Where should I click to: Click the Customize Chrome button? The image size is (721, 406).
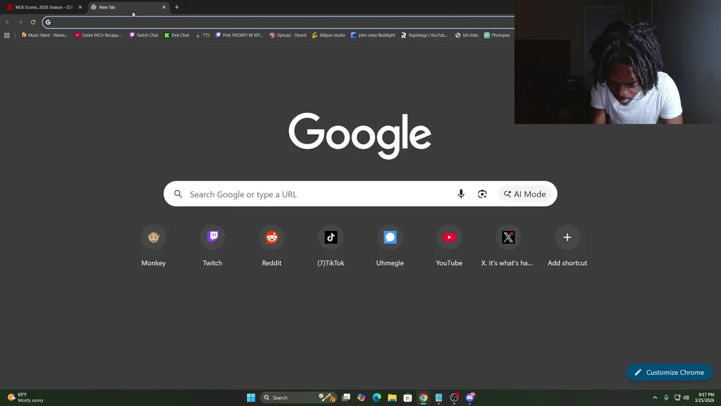pos(669,372)
